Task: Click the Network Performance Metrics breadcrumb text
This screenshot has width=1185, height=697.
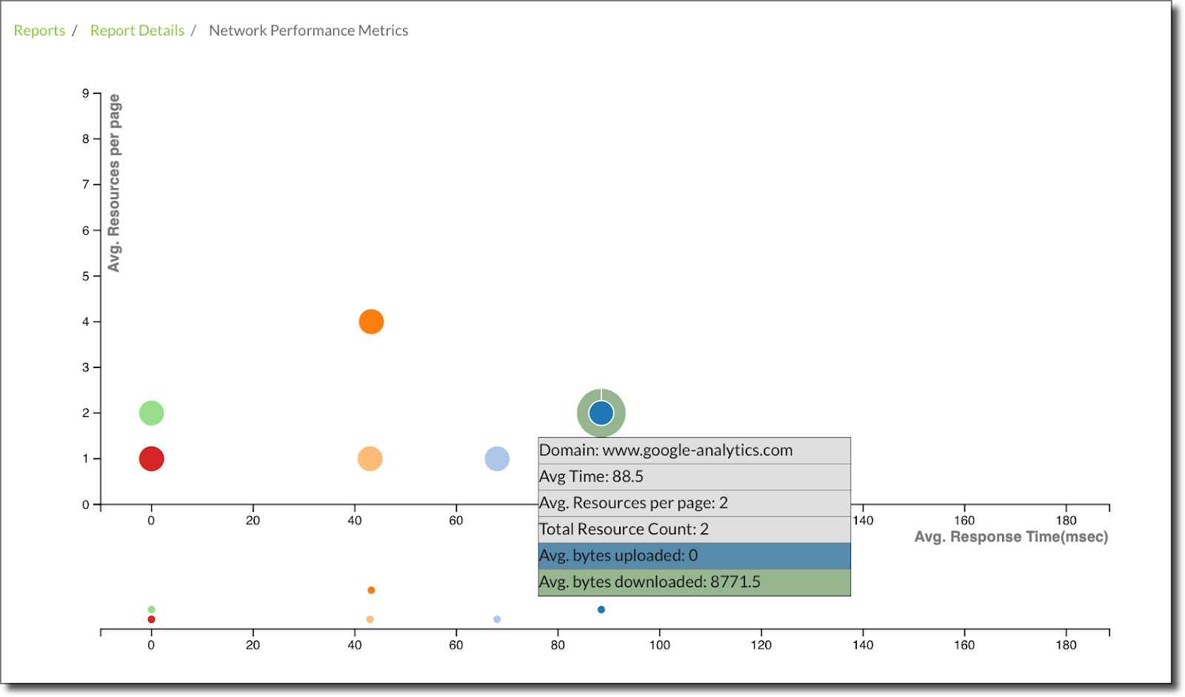Action: 308,30
